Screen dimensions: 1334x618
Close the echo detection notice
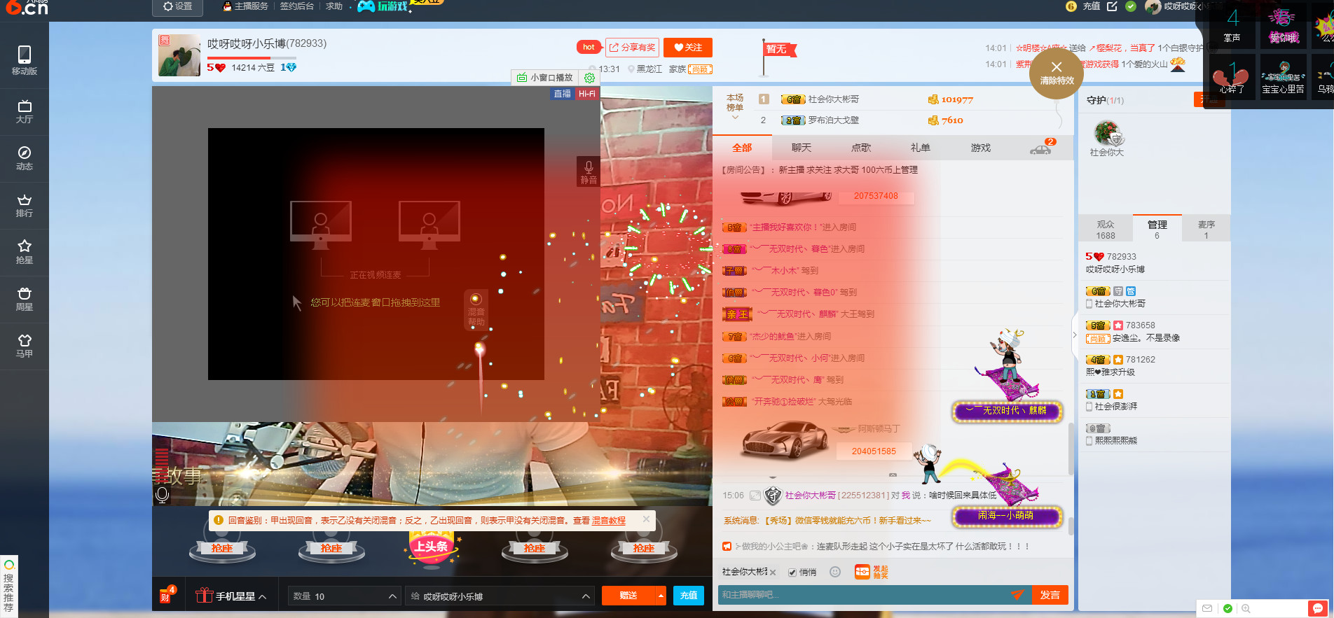pos(646,519)
